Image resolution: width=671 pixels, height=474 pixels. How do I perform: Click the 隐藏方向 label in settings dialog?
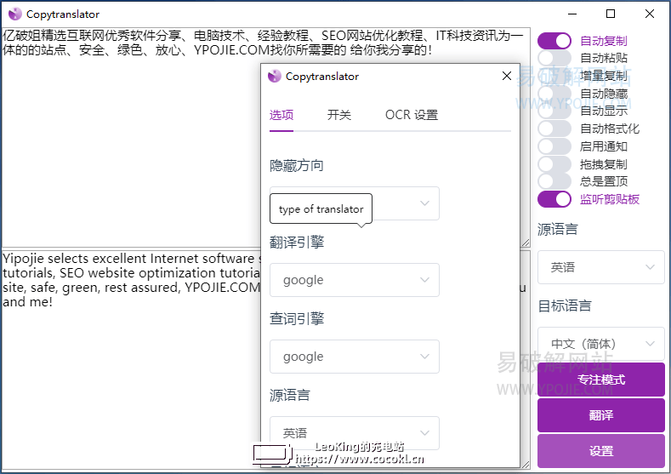coord(297,166)
